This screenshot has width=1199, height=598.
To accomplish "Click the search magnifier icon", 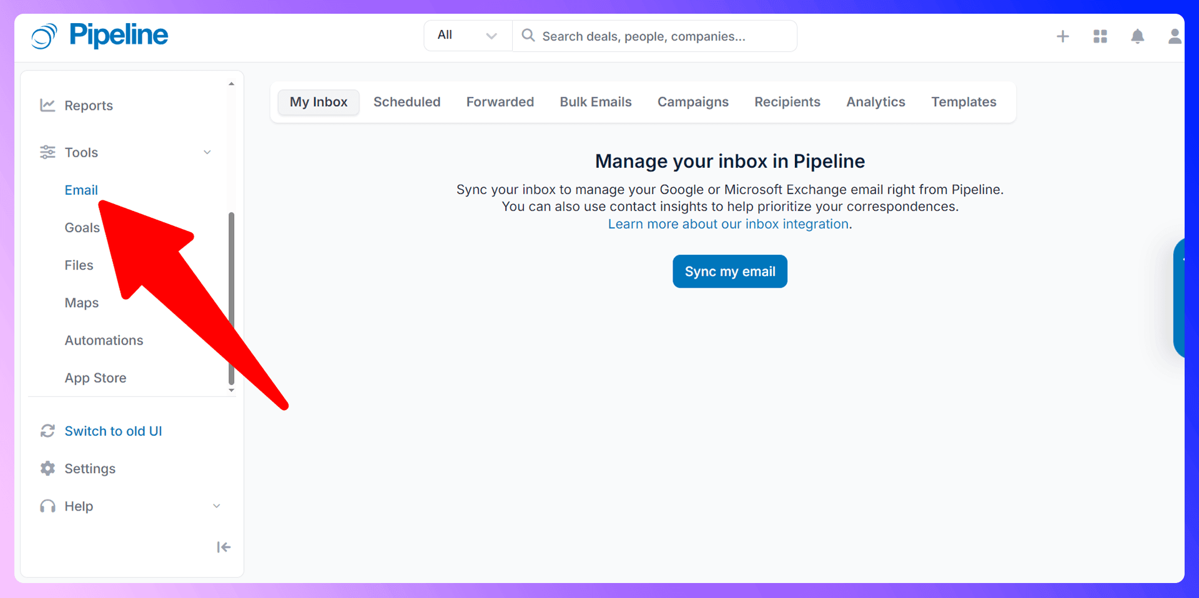I will pyautogui.click(x=528, y=35).
